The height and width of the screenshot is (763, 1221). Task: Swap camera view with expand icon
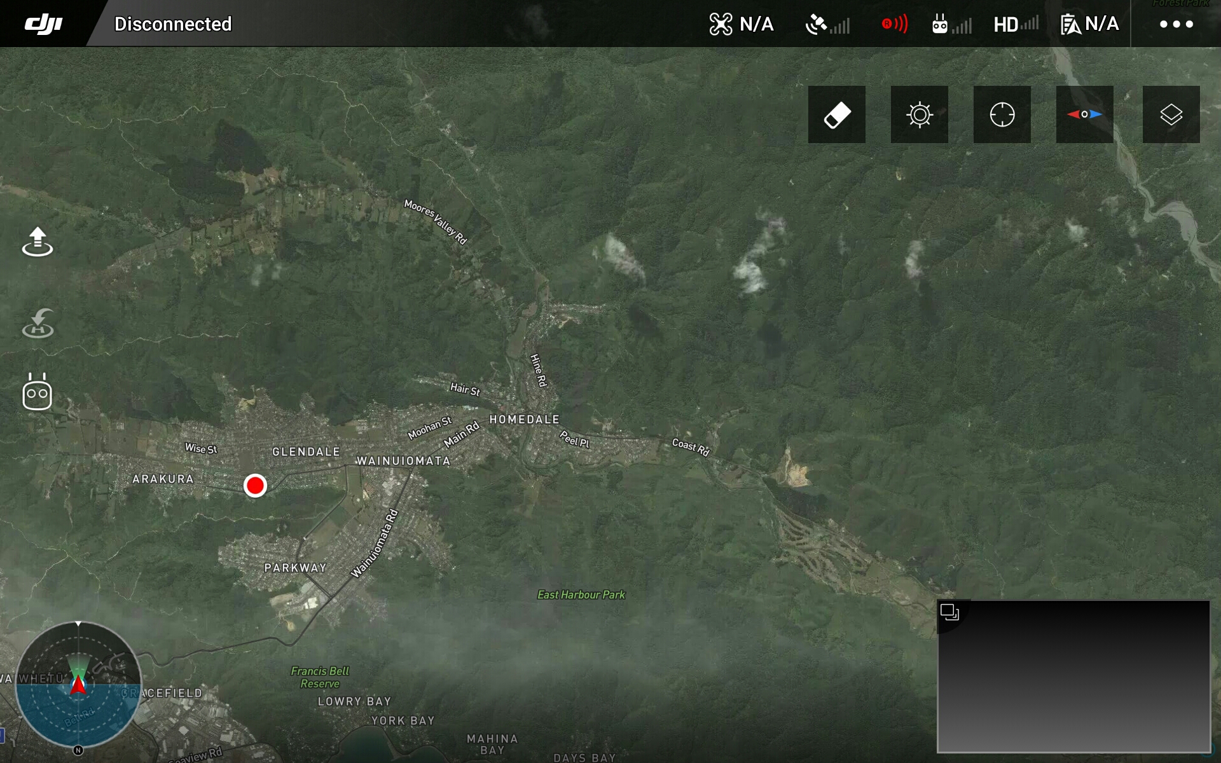949,612
